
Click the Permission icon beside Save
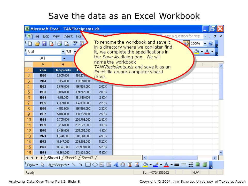pos(51,44)
